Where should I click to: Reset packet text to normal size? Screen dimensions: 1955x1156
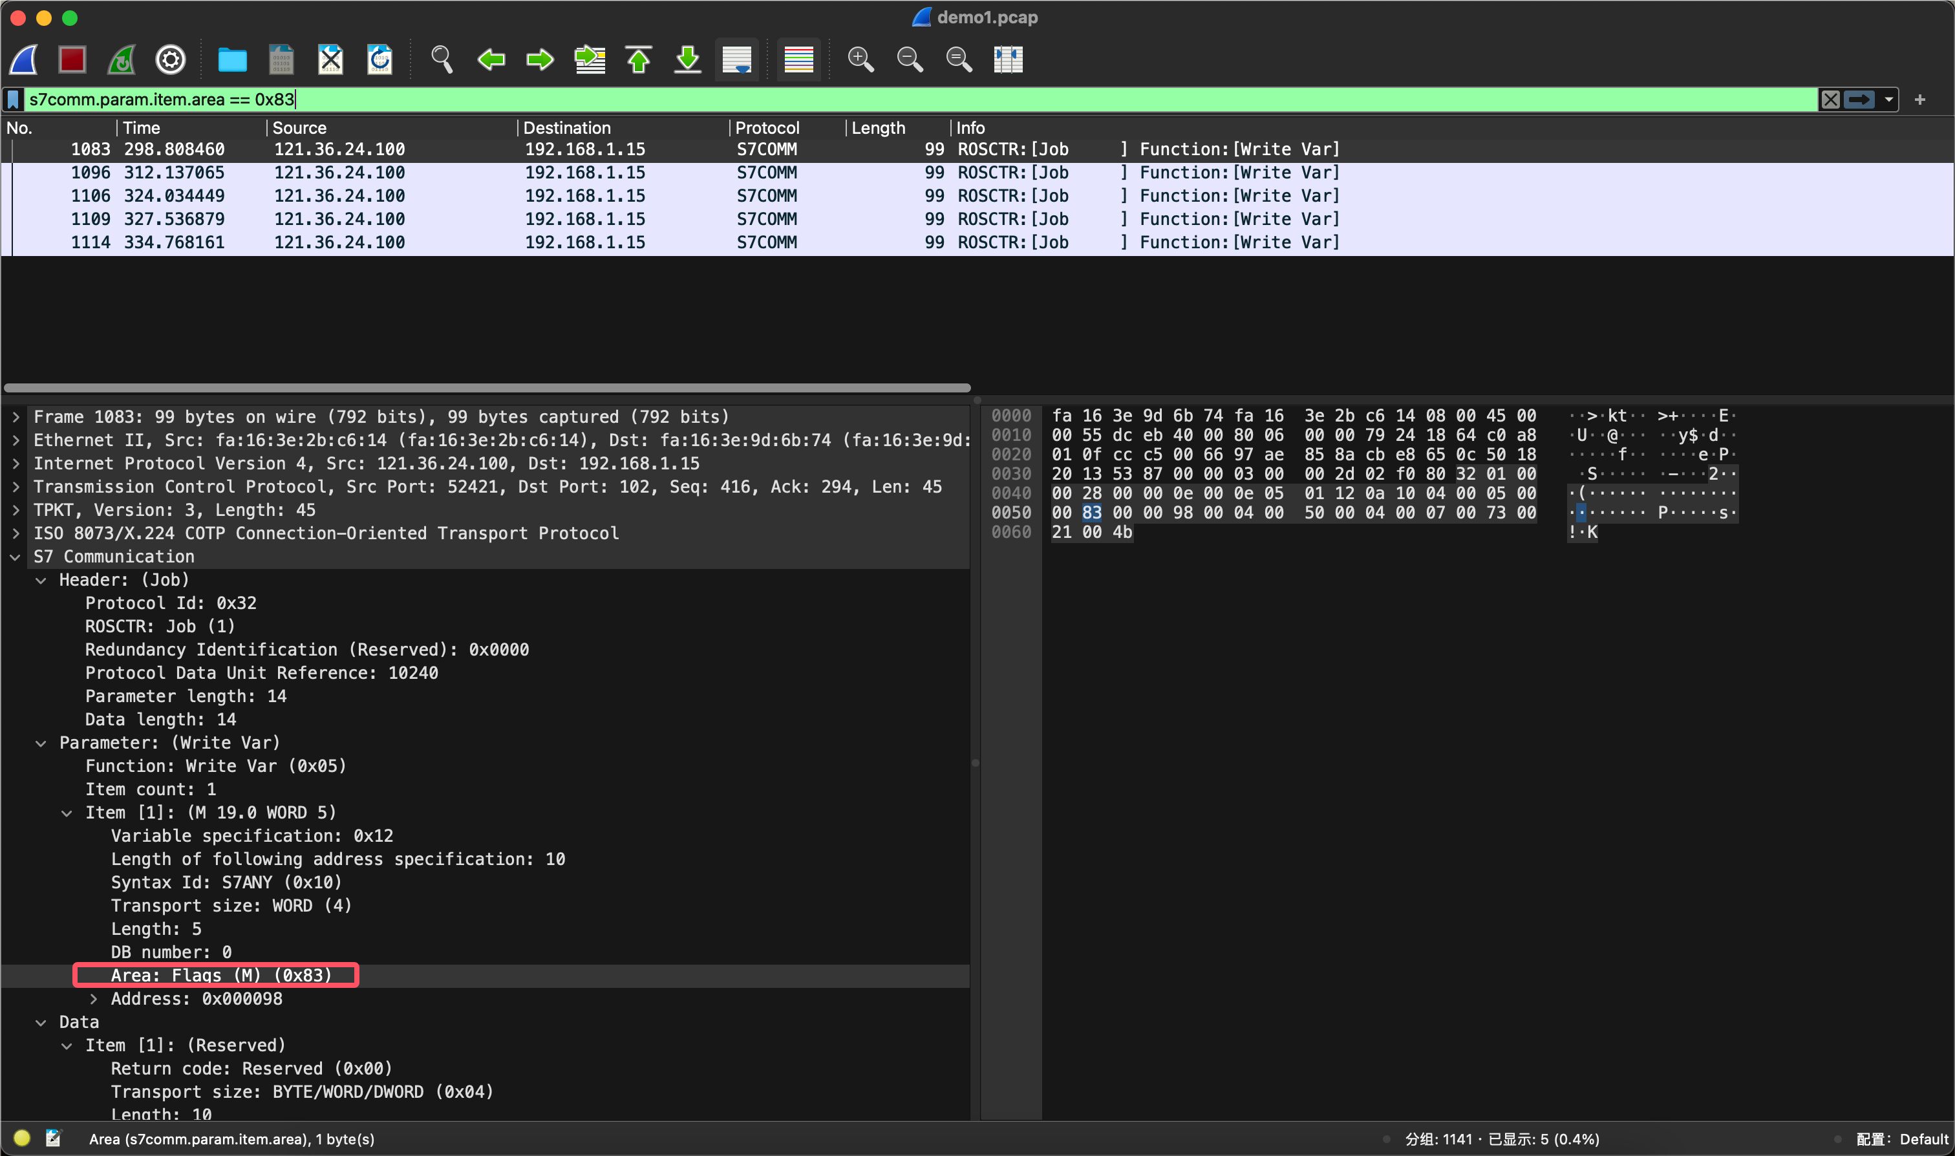pyautogui.click(x=959, y=59)
